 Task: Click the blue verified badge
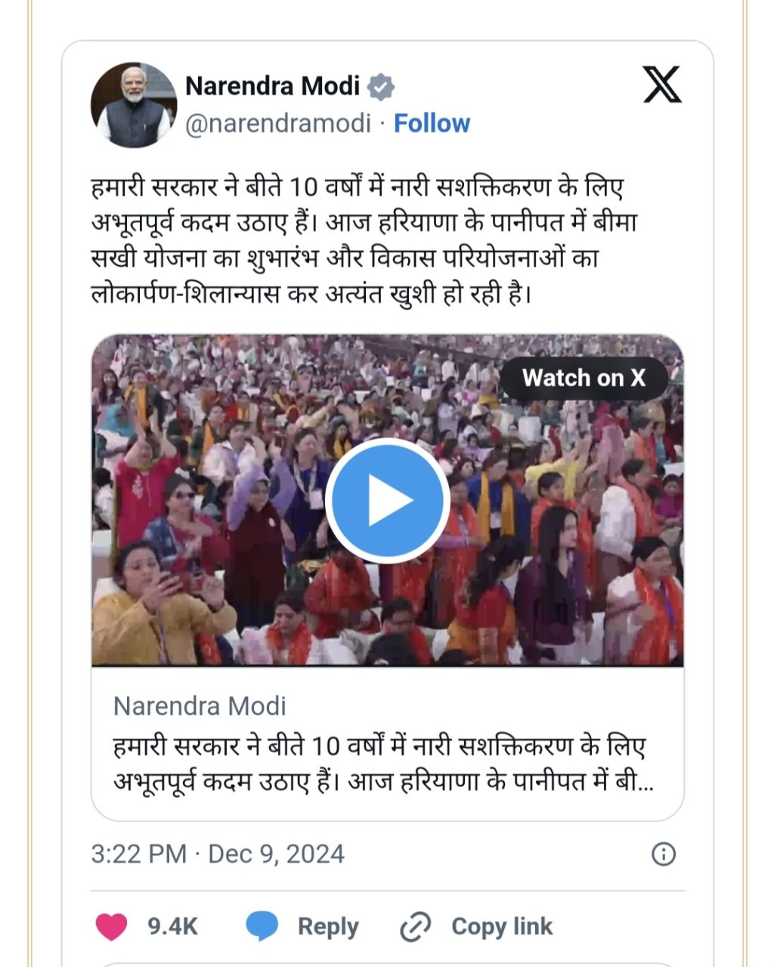pos(381,87)
